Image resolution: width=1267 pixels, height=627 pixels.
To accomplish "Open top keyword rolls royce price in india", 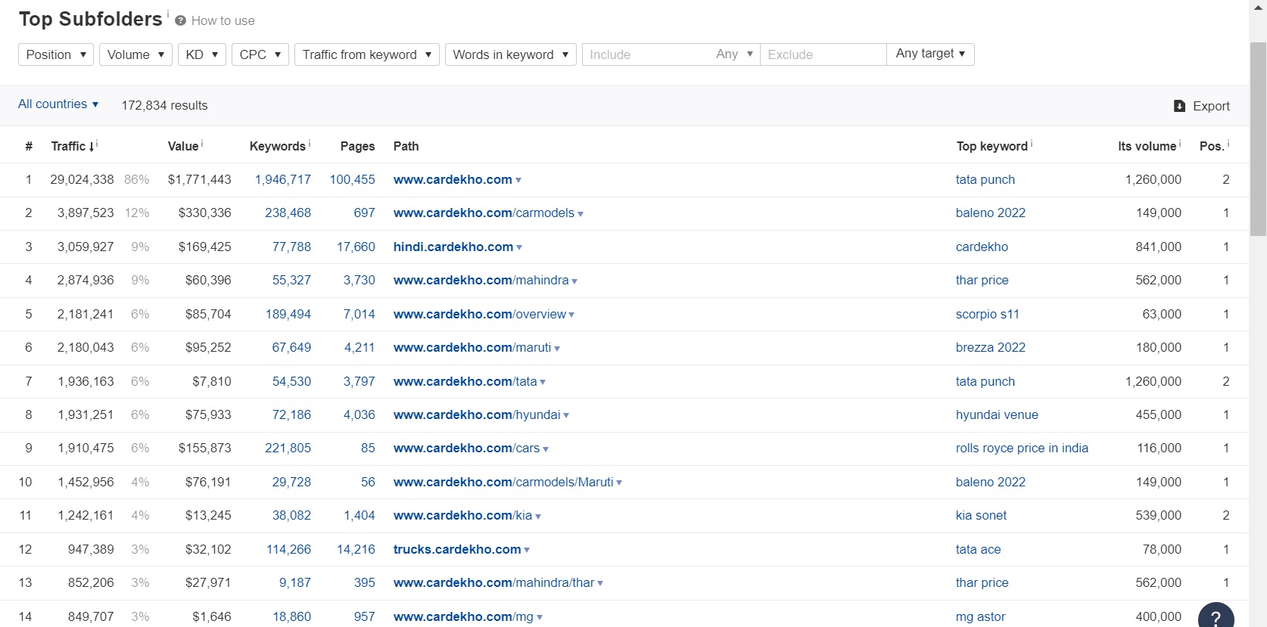I will 1022,448.
